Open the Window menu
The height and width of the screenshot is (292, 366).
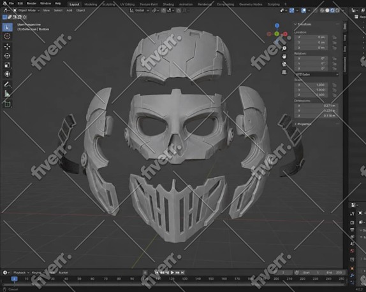[45, 3]
